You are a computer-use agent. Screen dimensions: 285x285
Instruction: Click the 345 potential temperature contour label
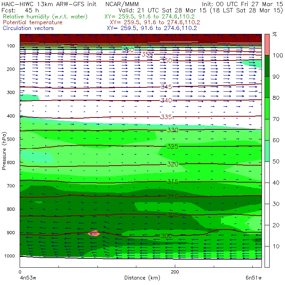point(166,87)
